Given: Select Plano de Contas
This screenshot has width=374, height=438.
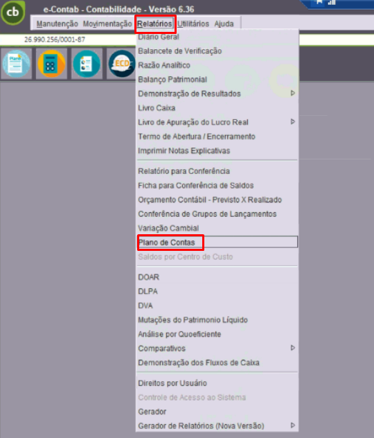Looking at the screenshot, I should (217, 242).
